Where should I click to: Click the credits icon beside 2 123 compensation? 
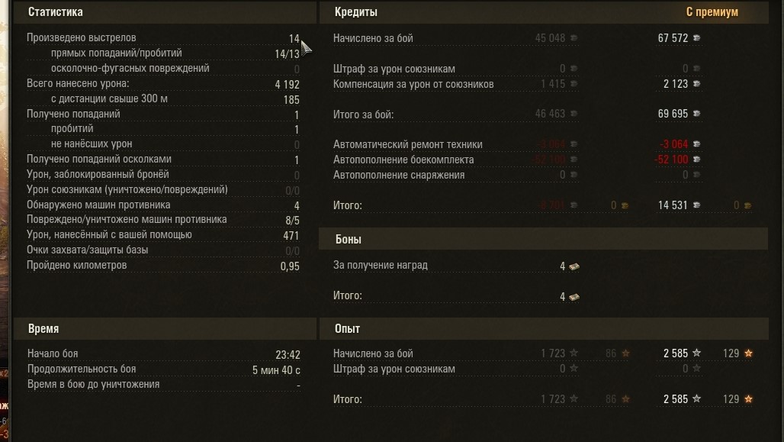coord(696,84)
